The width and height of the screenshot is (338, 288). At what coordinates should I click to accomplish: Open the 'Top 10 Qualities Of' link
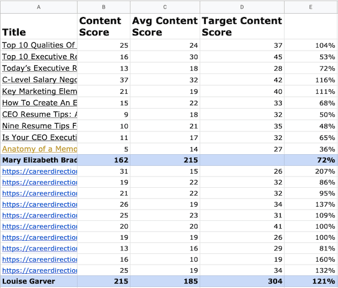click(39, 45)
